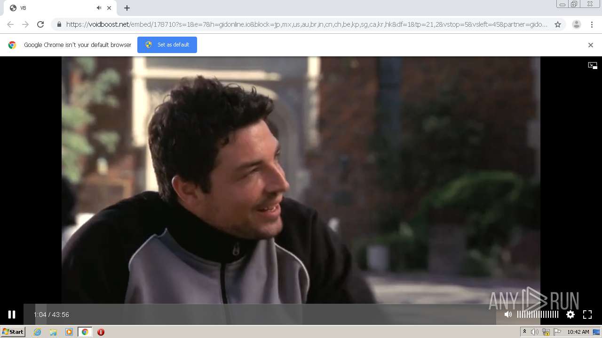
Task: Open a new browser tab
Action: pyautogui.click(x=127, y=8)
